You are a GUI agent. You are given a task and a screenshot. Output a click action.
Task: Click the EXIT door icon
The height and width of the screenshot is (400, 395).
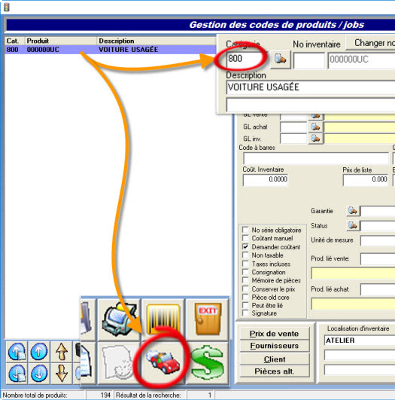click(x=208, y=319)
